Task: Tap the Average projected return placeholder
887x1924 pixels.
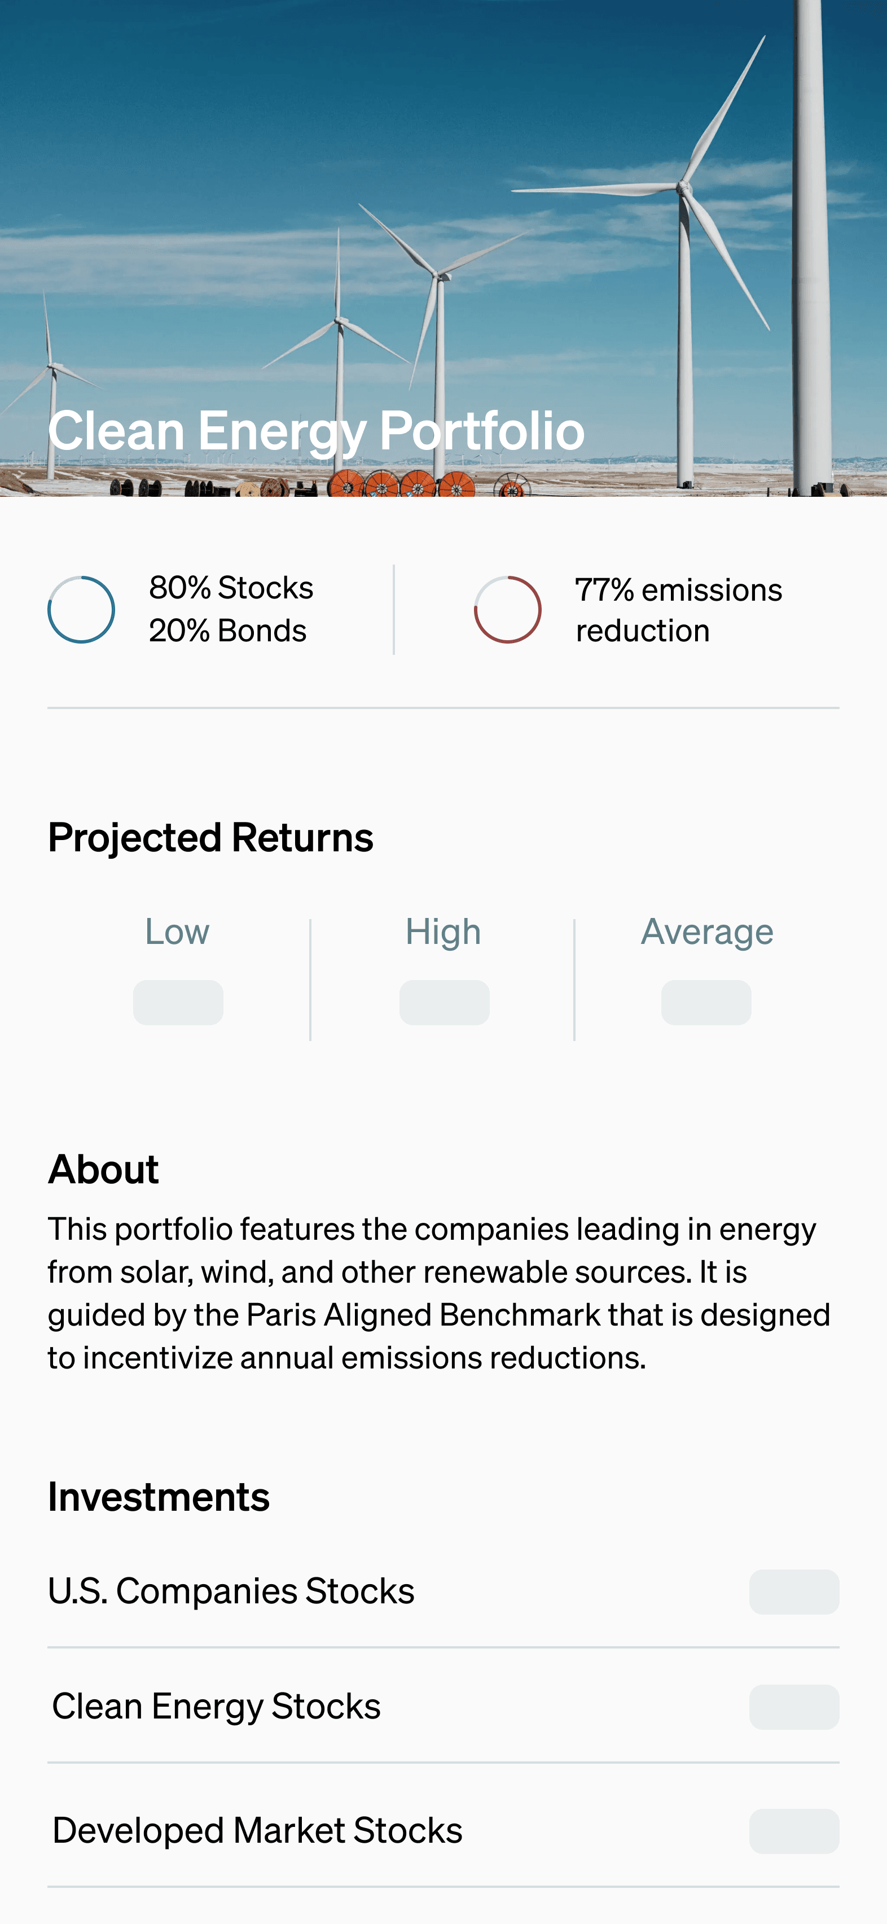Action: 706,1002
